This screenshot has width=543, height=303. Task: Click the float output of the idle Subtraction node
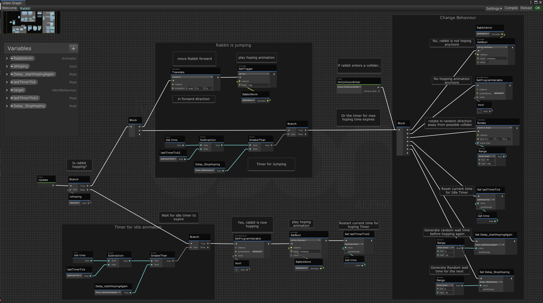pos(130,261)
